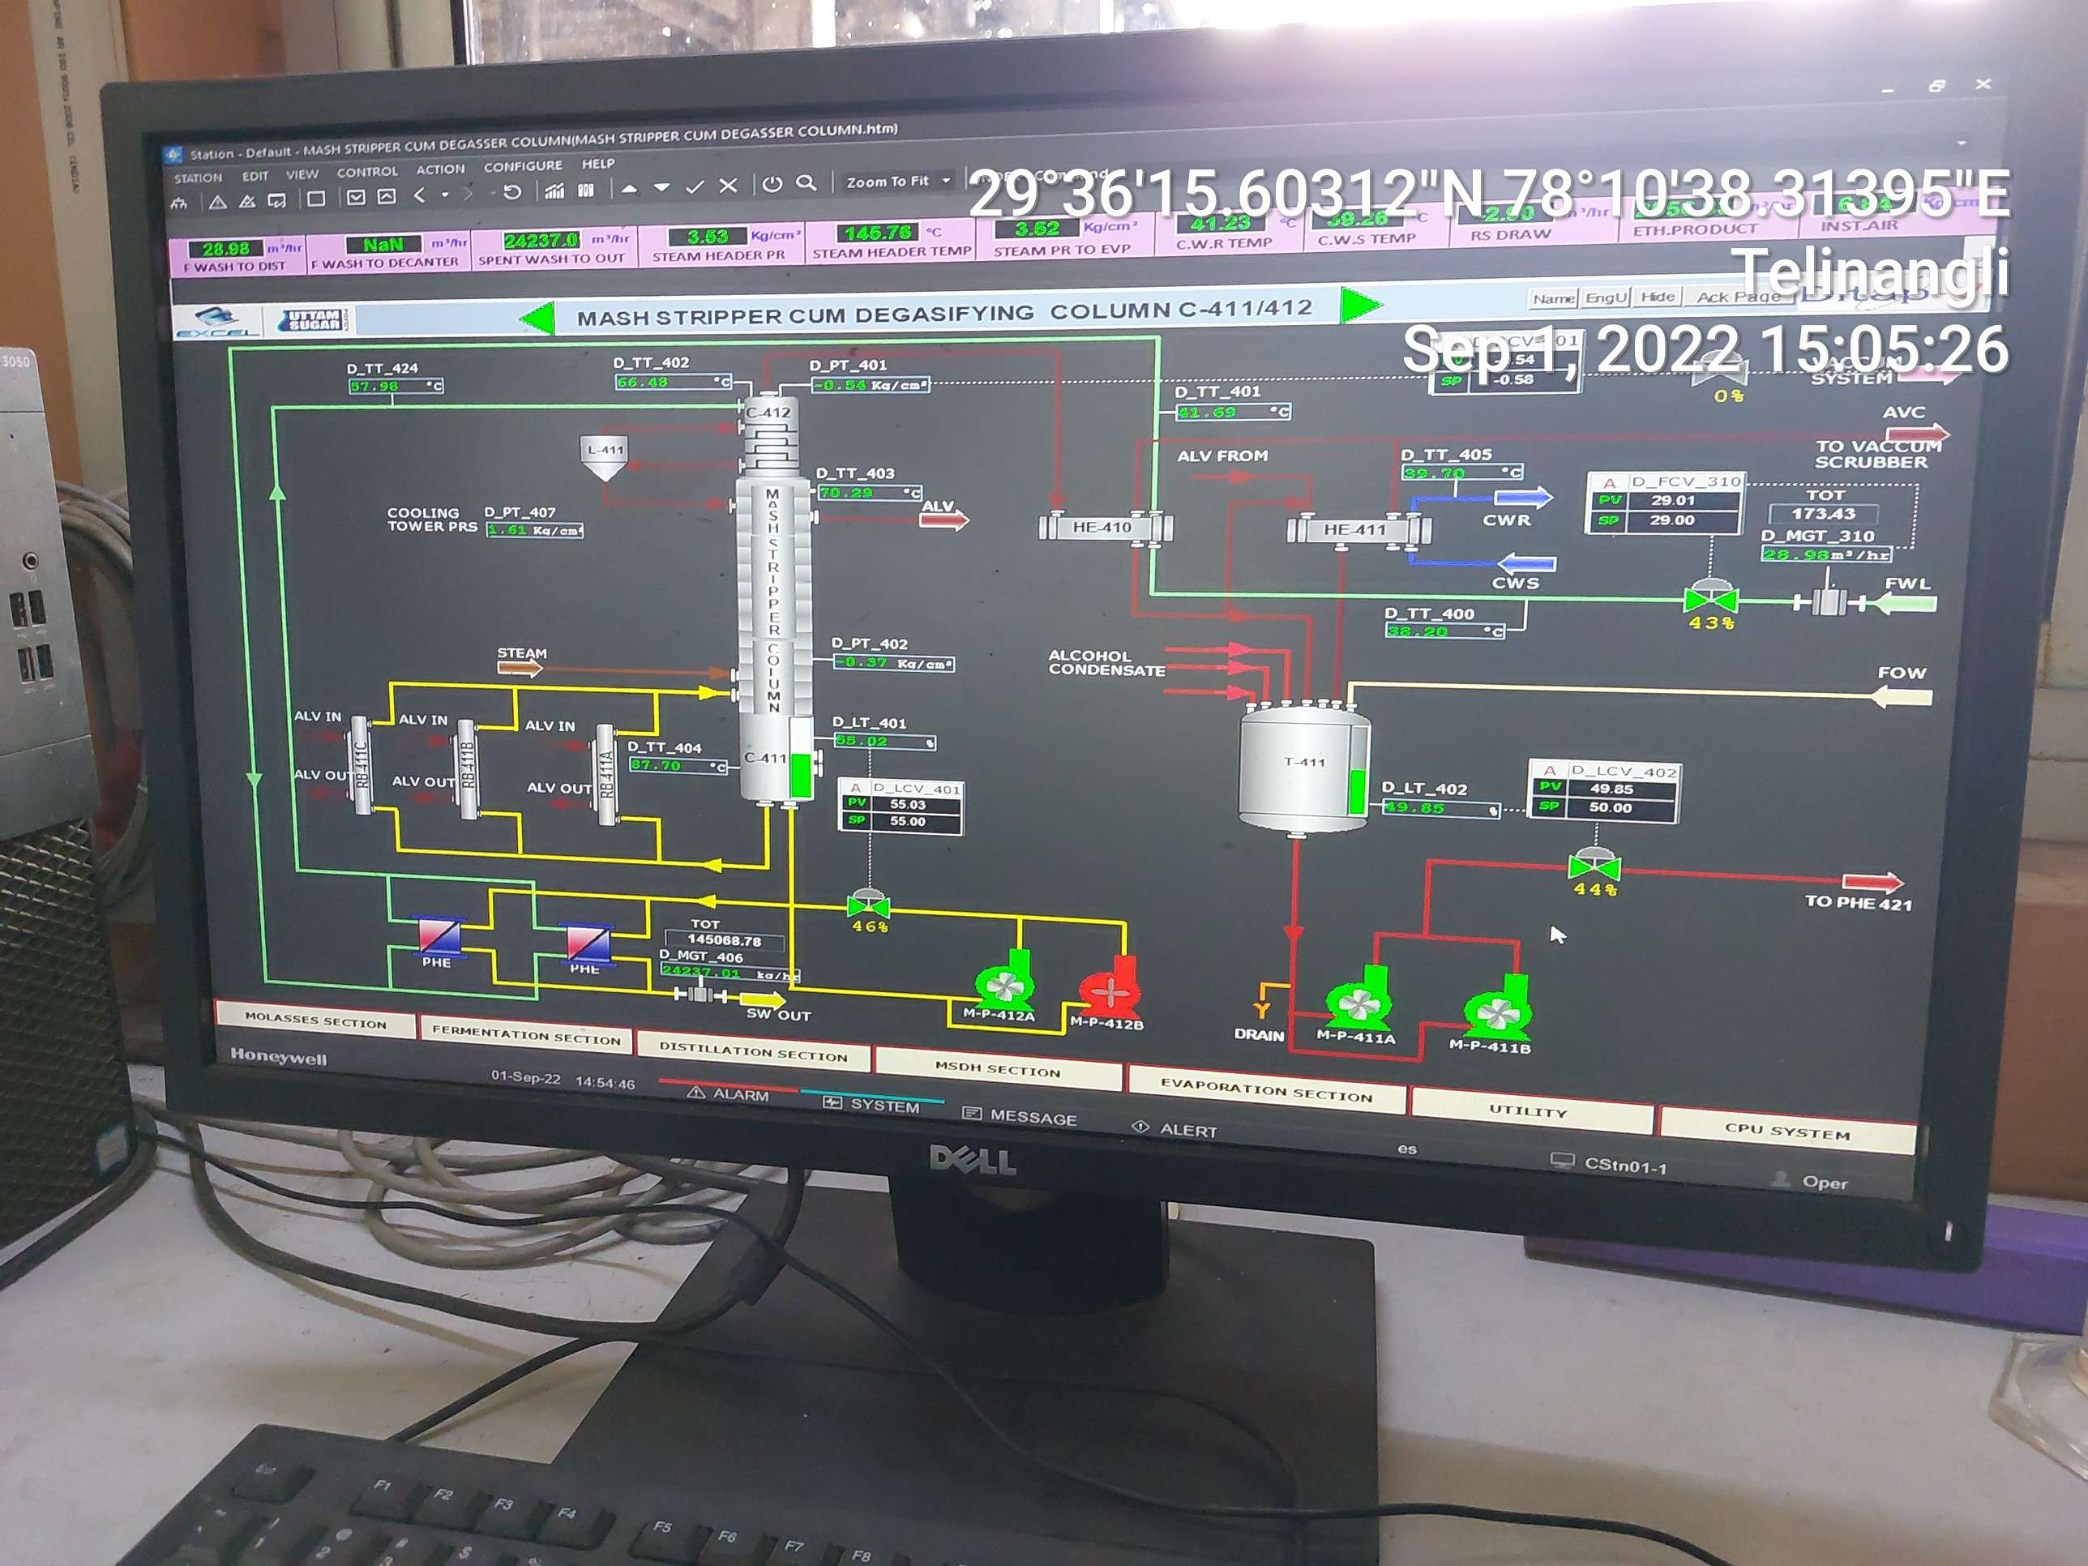Screen dimensions: 2088x1566
Task: Click the D_FCV_310 control valve at 43%
Action: tap(1710, 598)
